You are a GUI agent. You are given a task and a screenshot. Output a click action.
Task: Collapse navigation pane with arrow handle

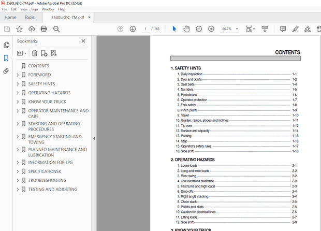(94, 139)
